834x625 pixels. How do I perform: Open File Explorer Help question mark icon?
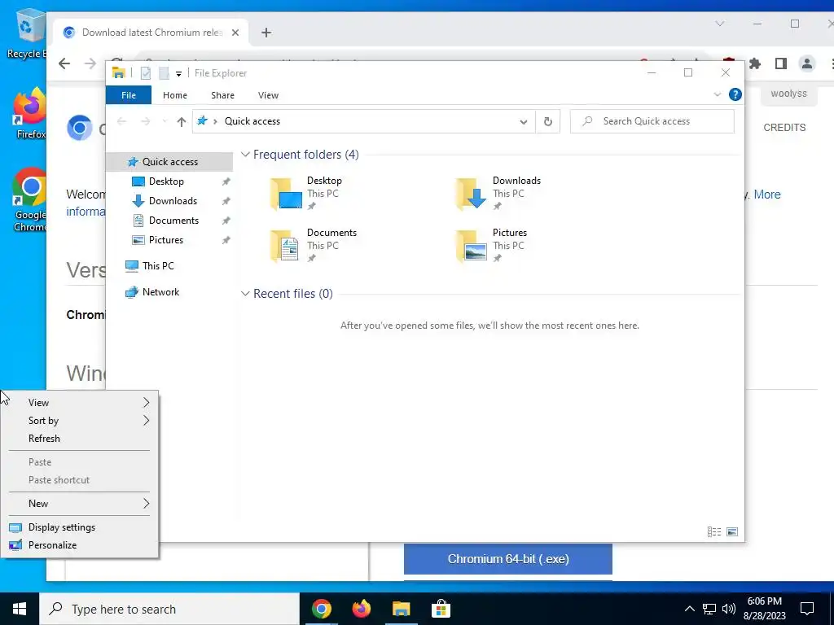[x=735, y=94]
